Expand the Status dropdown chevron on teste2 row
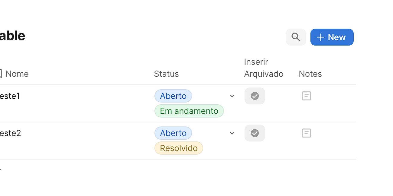 pyautogui.click(x=232, y=133)
